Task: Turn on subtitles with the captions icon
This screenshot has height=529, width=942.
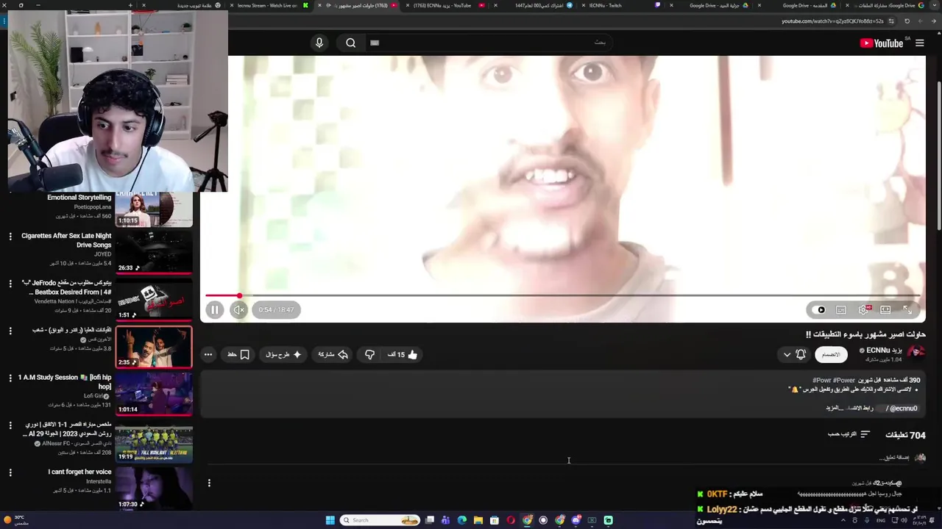Action: pyautogui.click(x=841, y=310)
